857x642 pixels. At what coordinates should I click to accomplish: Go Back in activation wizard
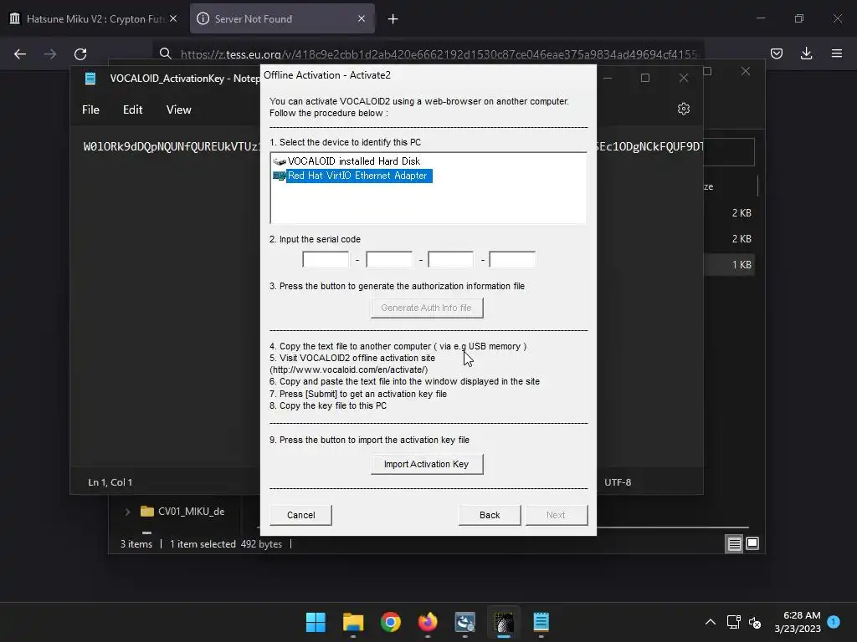tap(489, 515)
